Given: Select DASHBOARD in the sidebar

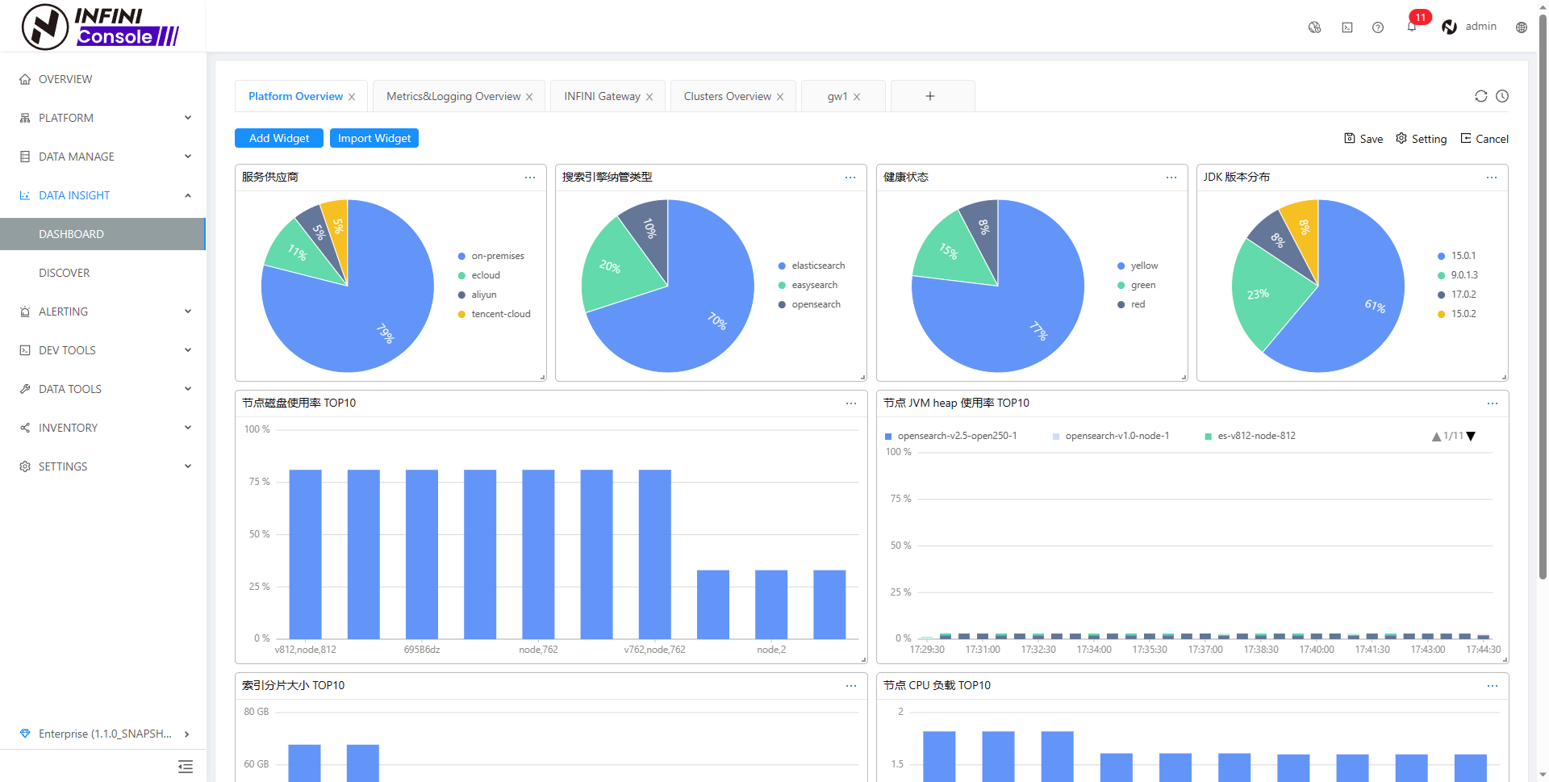Looking at the screenshot, I should tap(103, 234).
